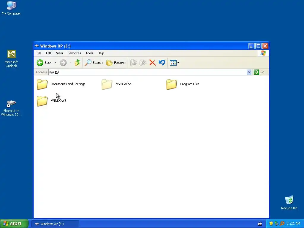
Task: Select the MSOCache folder icon
Action: click(107, 84)
